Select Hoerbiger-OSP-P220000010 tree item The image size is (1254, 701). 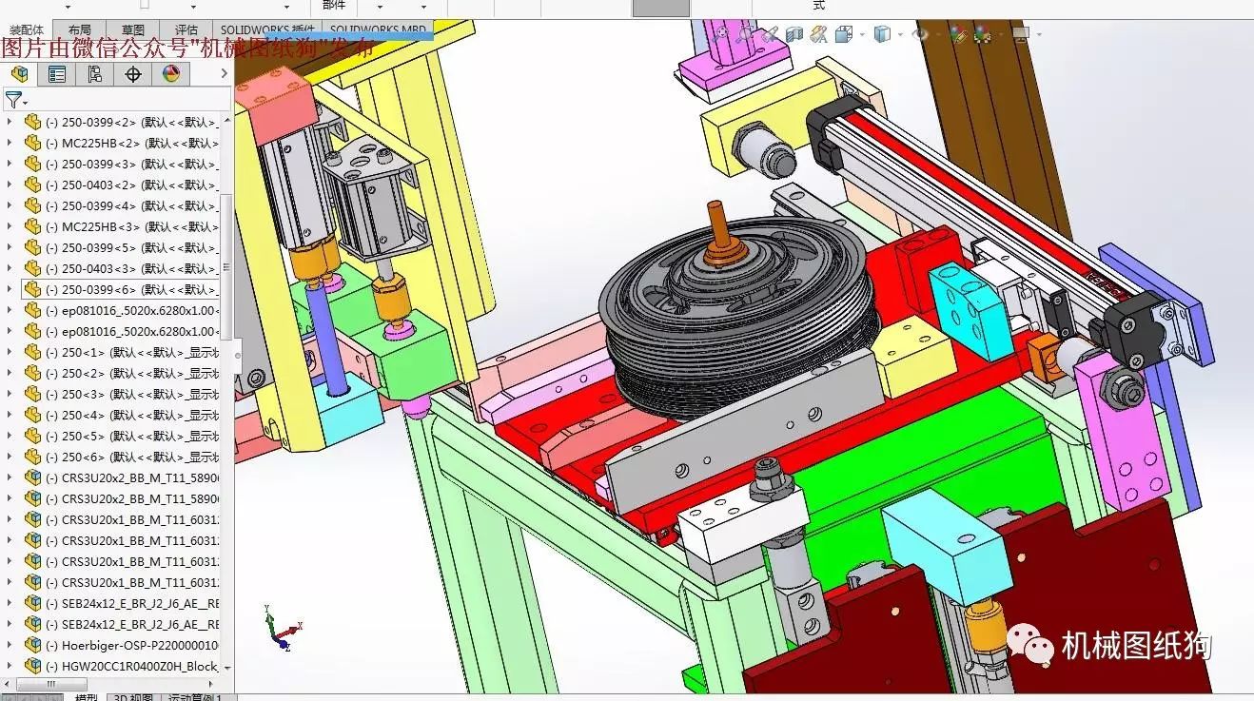131,645
